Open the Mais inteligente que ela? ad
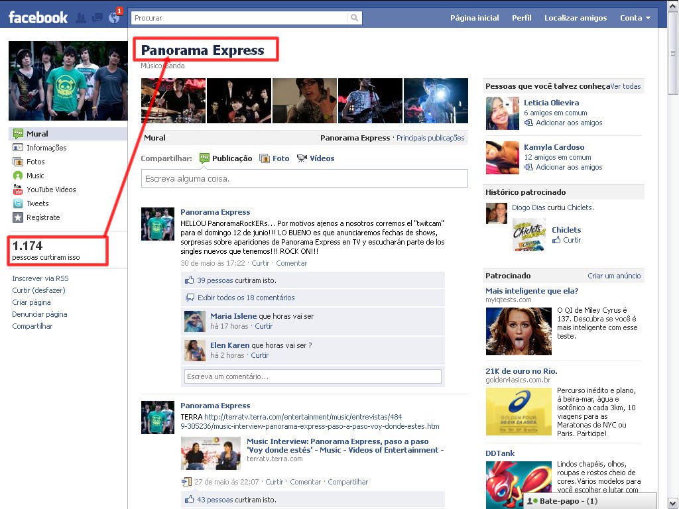The width and height of the screenshot is (679, 509). click(532, 291)
